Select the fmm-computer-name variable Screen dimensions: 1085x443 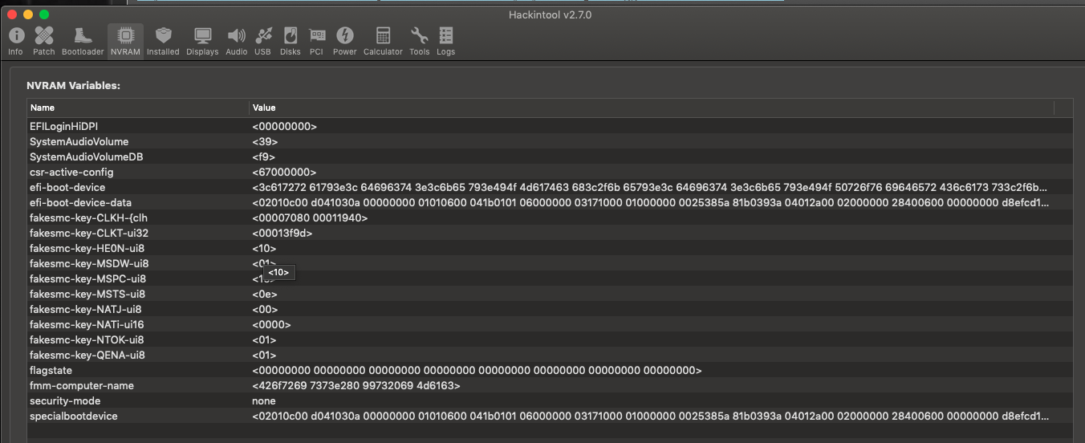click(550, 386)
